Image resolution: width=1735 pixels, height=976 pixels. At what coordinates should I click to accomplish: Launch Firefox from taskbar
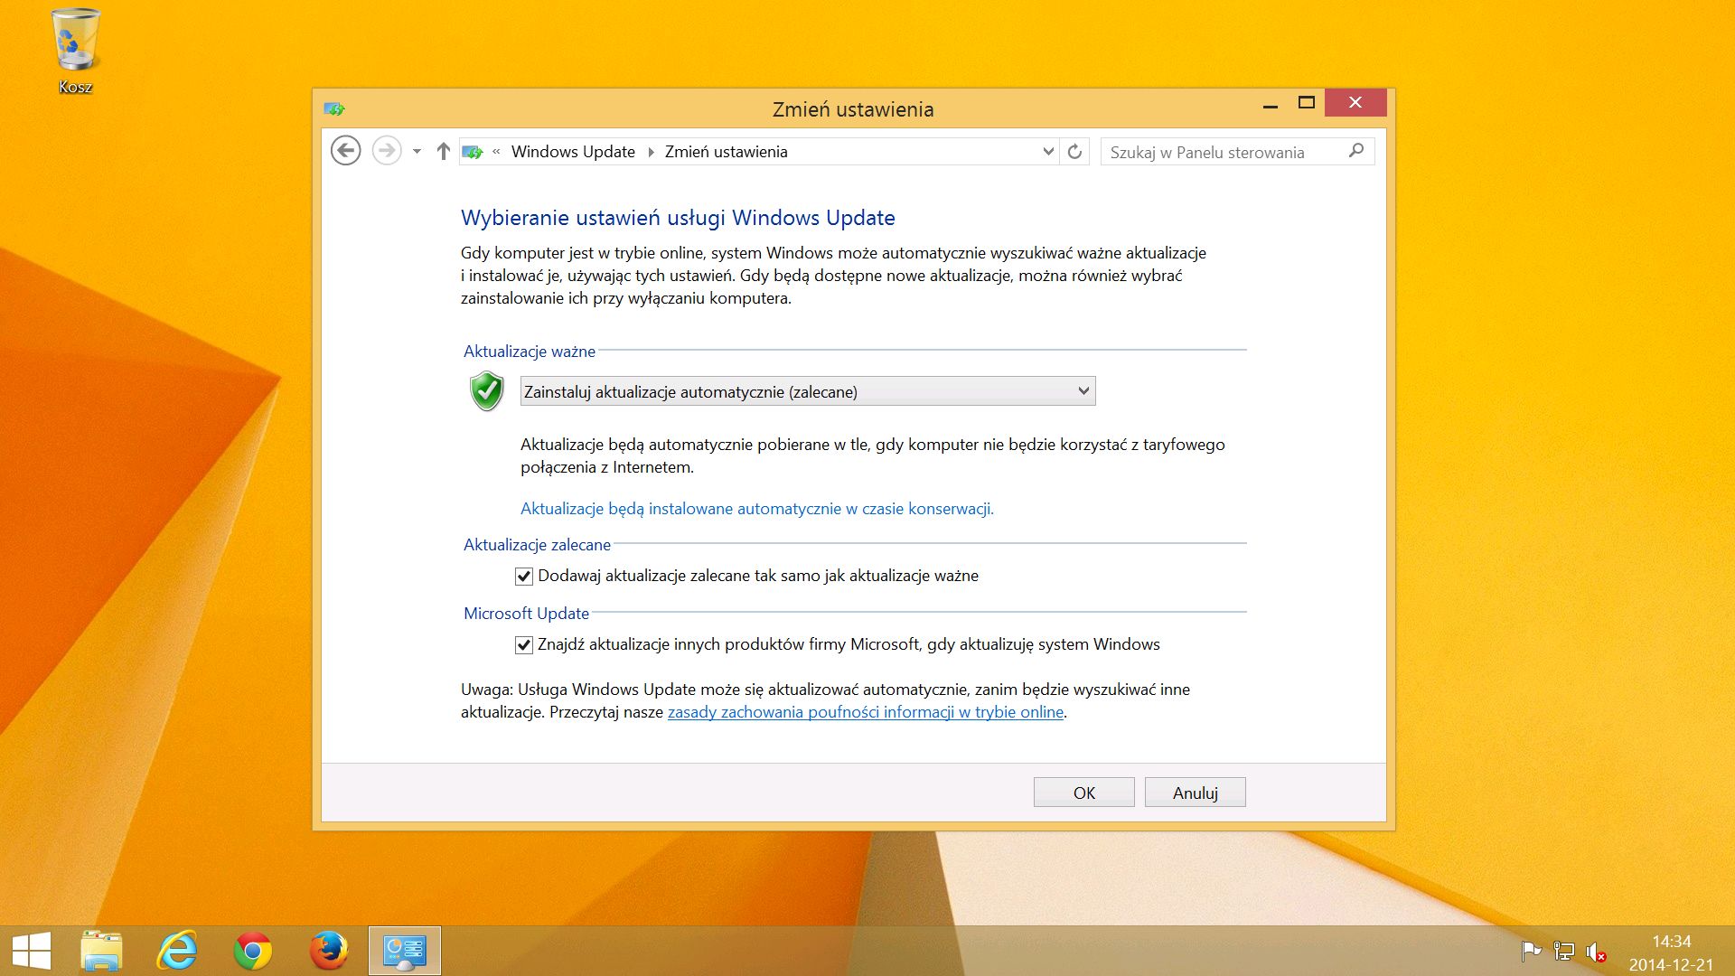tap(328, 951)
